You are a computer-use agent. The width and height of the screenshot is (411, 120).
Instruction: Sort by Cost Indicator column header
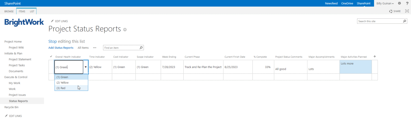(x=121, y=57)
